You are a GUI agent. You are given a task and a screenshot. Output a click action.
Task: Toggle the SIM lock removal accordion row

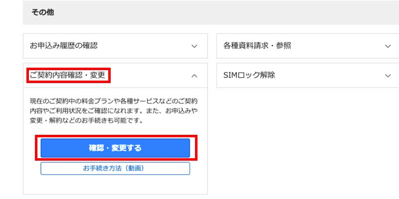pyautogui.click(x=308, y=76)
